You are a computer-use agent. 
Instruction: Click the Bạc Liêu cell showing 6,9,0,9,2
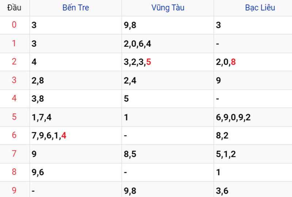click(253, 117)
